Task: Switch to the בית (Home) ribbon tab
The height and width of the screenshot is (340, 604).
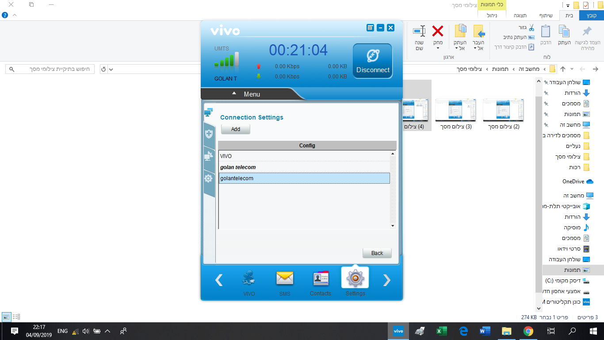Action: click(570, 15)
